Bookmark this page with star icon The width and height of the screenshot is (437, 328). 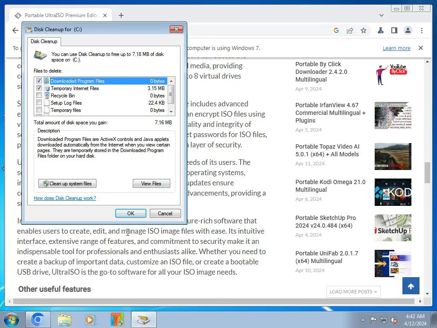click(x=364, y=30)
